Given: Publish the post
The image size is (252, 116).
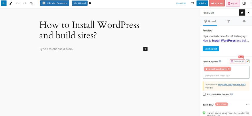Looking at the screenshot, I should point(202,3).
